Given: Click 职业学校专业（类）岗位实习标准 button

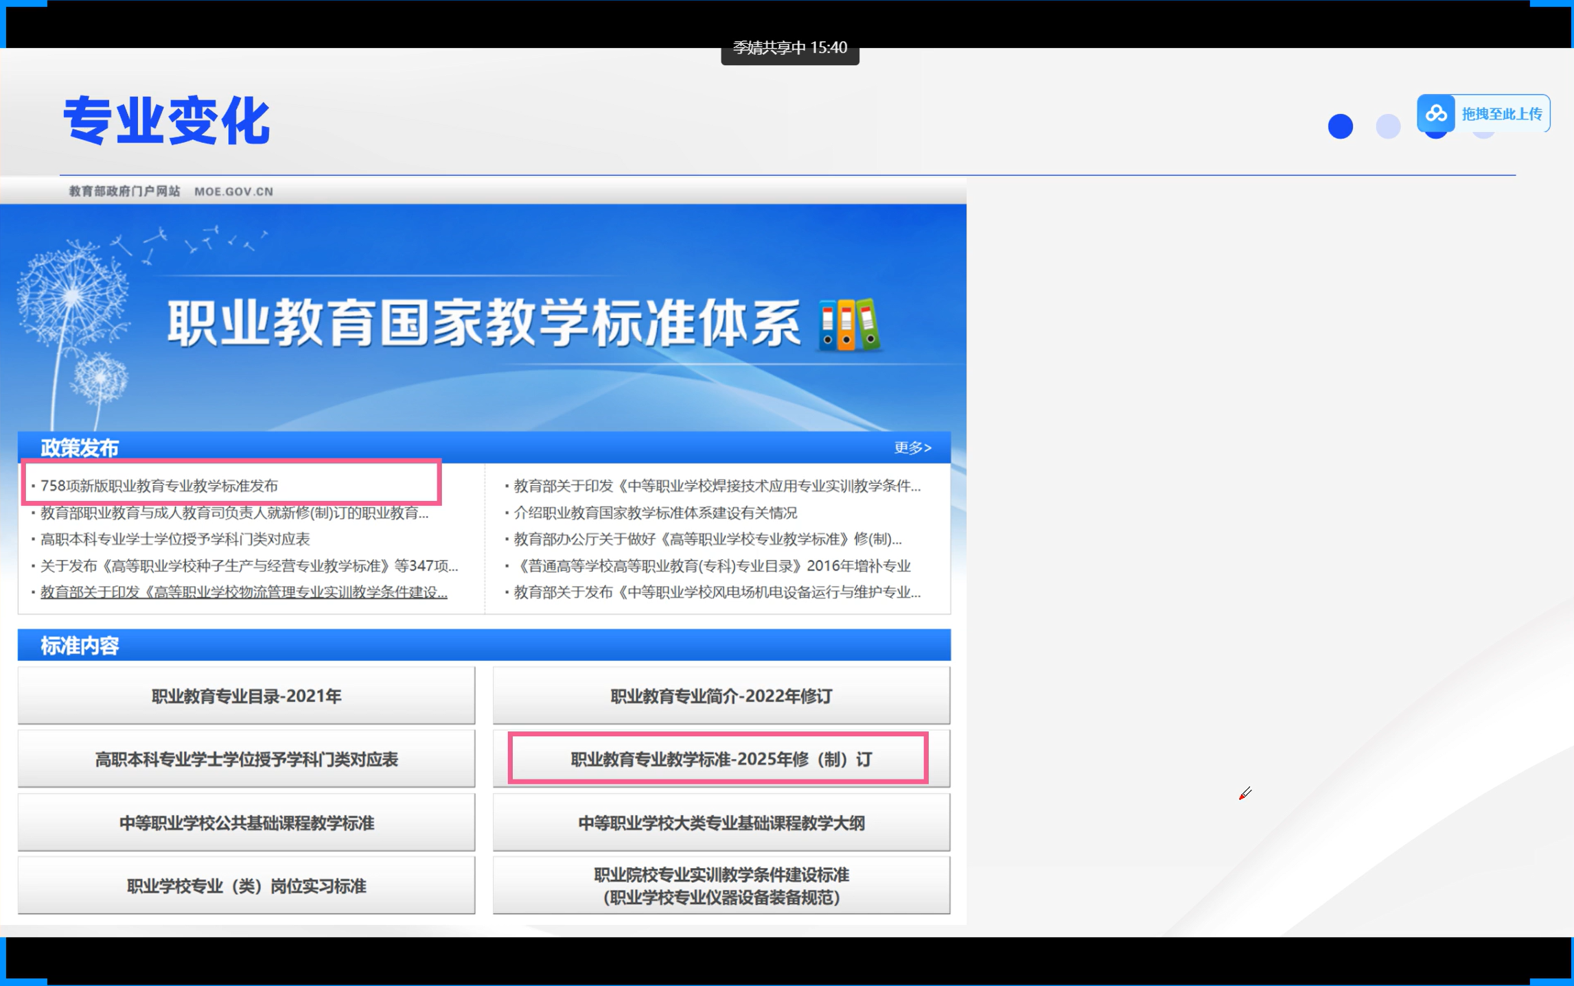Looking at the screenshot, I should point(246,886).
